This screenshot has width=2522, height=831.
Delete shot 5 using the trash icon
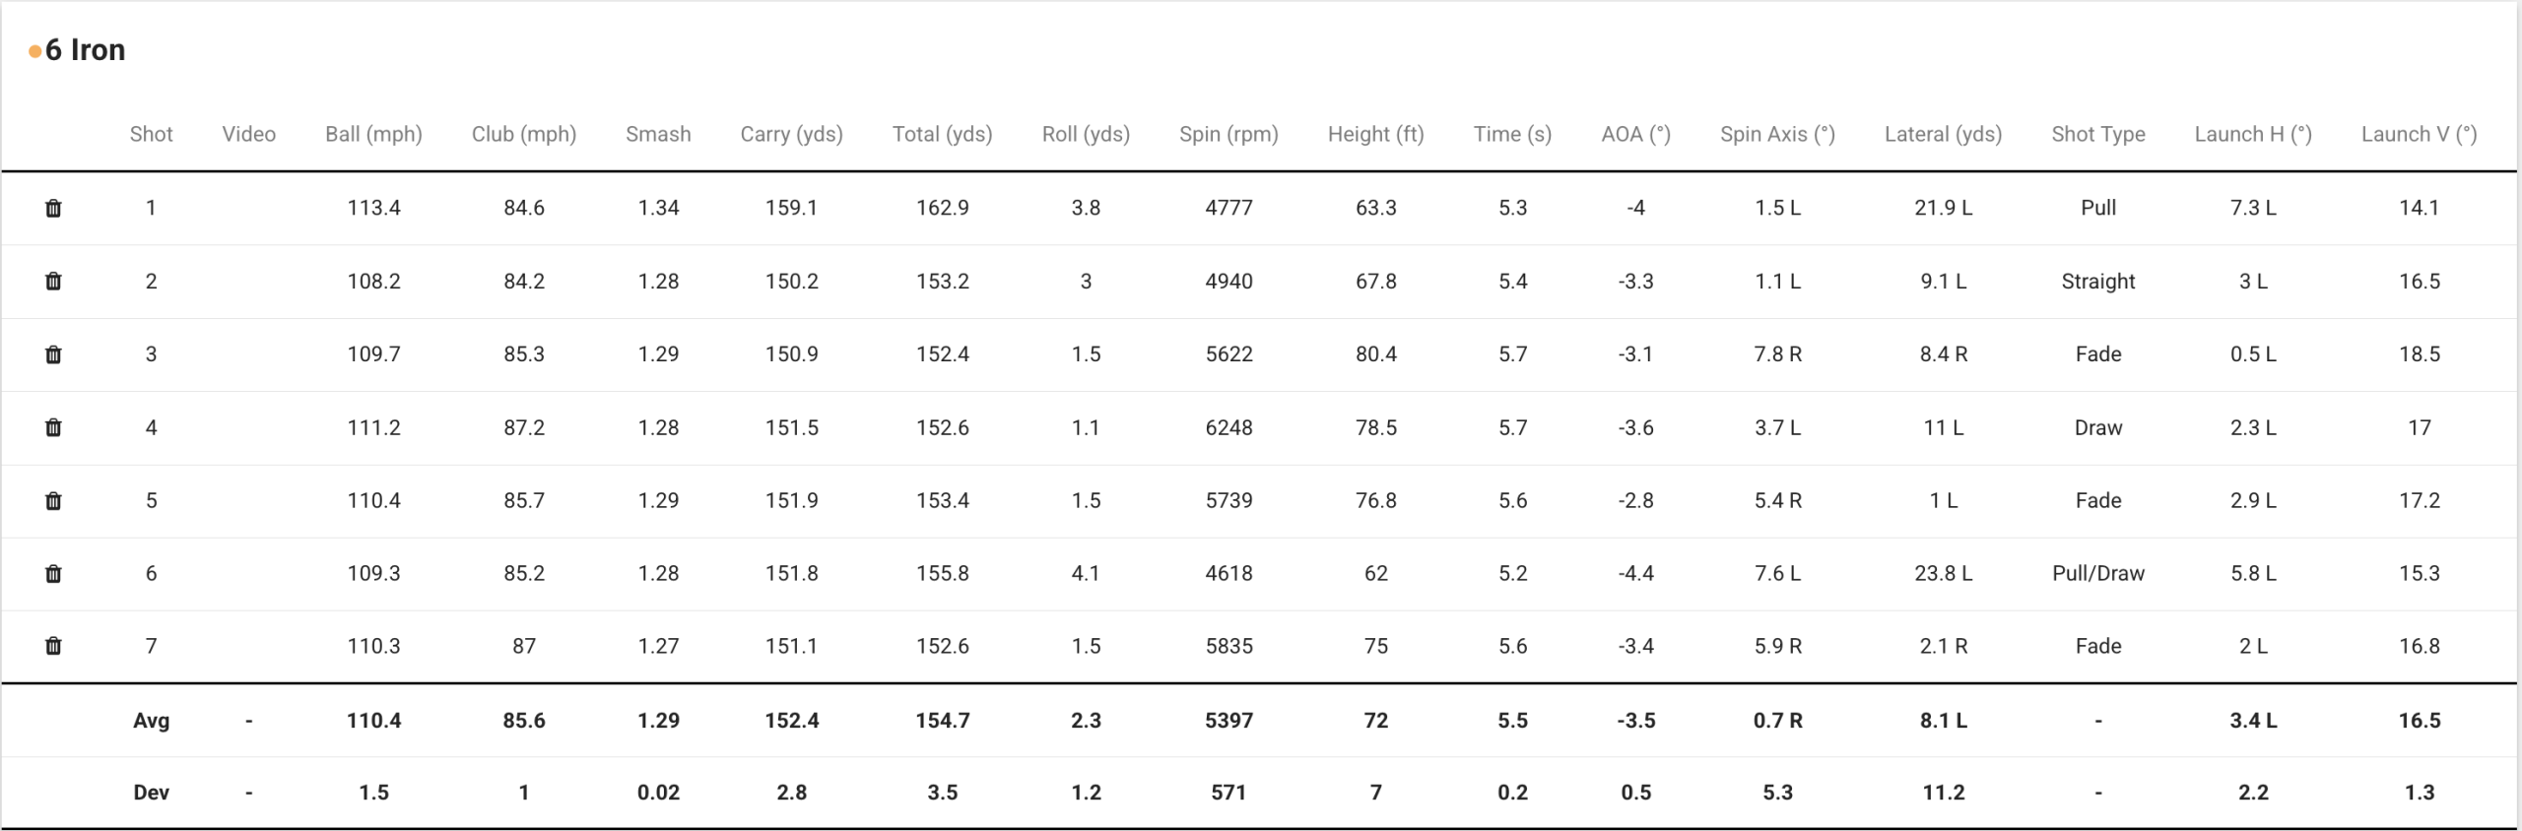click(54, 500)
